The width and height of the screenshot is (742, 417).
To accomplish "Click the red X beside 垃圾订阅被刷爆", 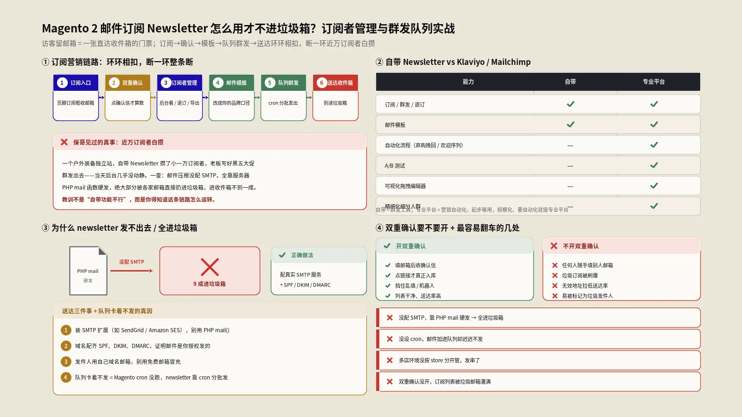I will click(555, 276).
